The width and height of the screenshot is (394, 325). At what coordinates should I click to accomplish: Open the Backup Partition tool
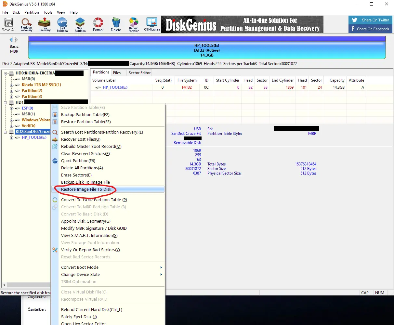[x=134, y=25]
